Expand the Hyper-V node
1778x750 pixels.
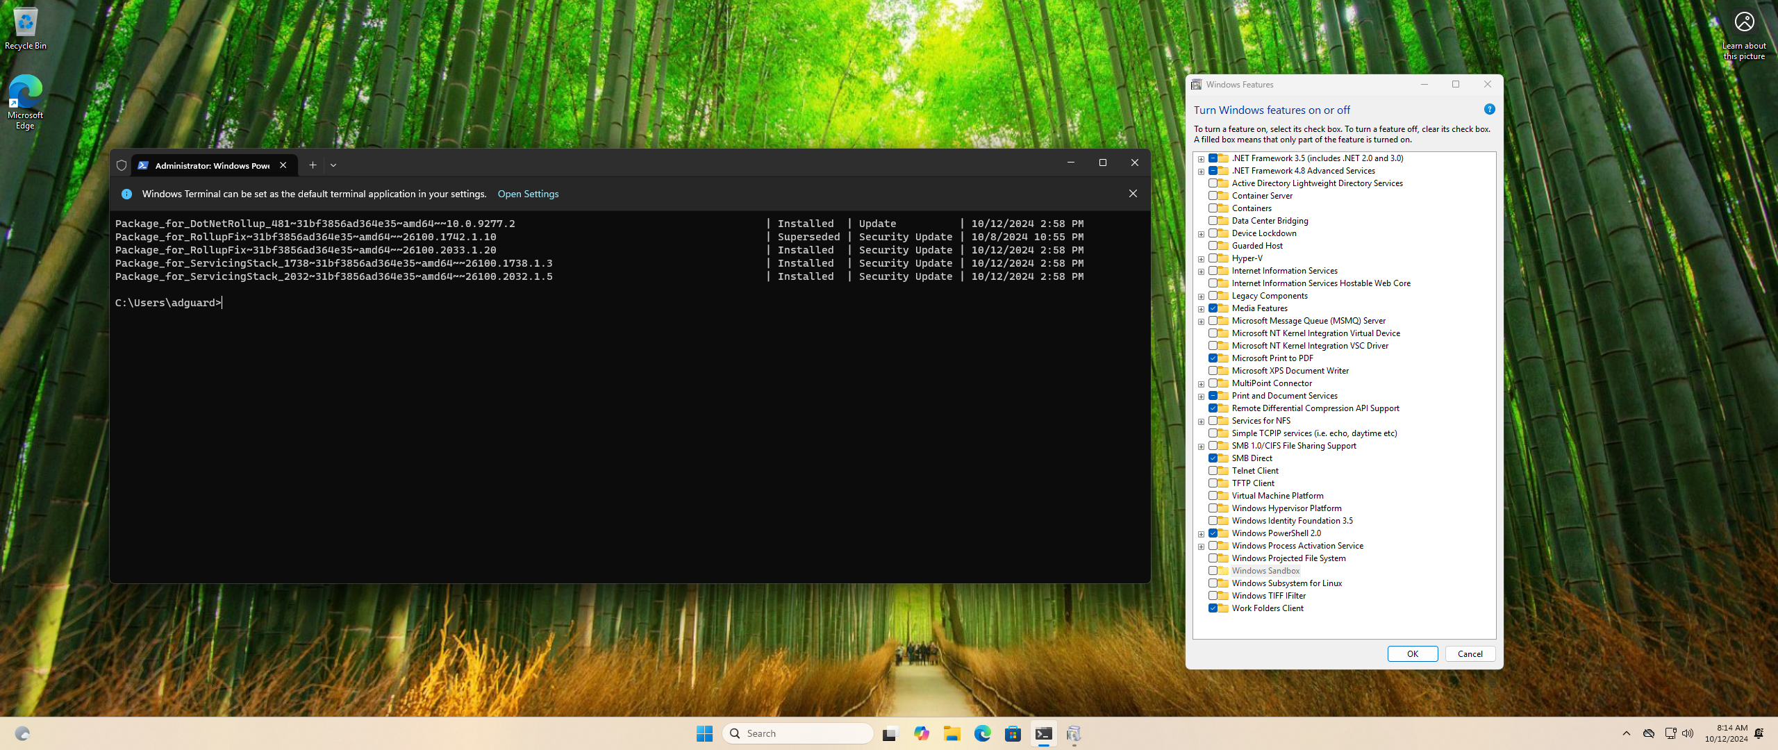[x=1201, y=259]
